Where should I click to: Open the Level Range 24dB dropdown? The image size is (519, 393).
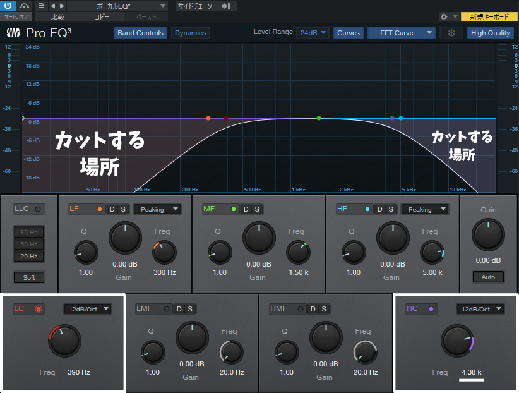point(313,33)
